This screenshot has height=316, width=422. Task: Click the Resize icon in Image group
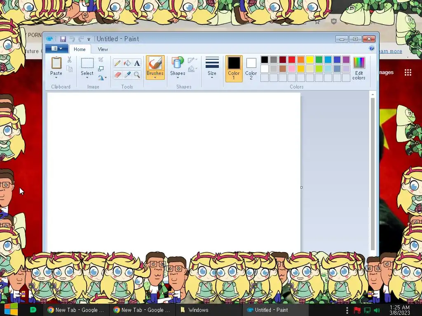click(101, 69)
